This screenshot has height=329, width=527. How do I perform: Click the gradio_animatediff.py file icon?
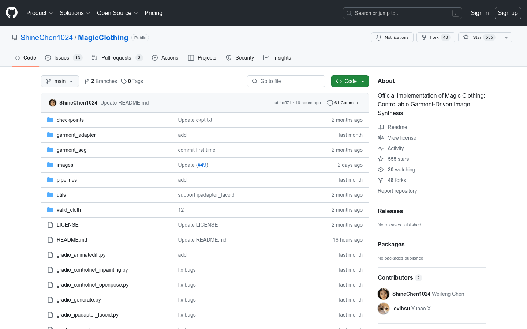coord(50,255)
